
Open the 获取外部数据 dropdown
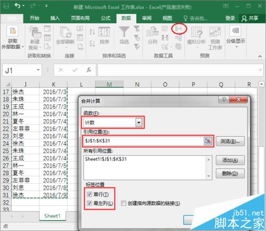(x=13, y=38)
